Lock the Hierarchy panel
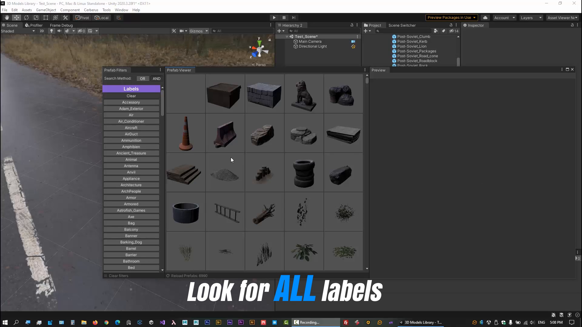 [352, 25]
